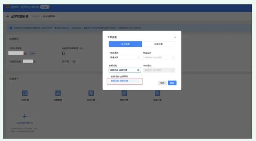Image resolution: width=256 pixels, height=141 pixels.
Task: Switch to the 电子发票 tab
Action: (126, 44)
